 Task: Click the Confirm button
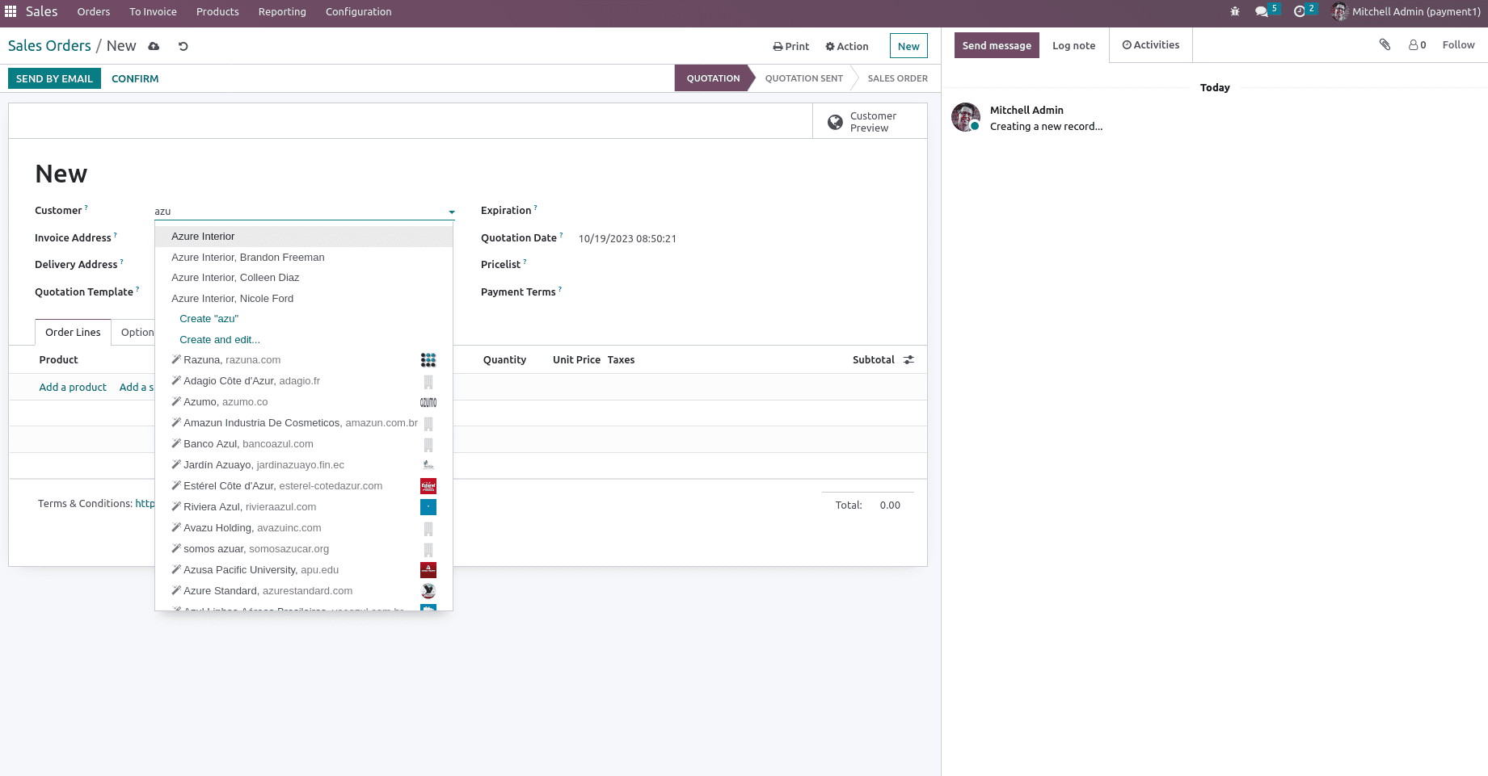[x=135, y=78]
